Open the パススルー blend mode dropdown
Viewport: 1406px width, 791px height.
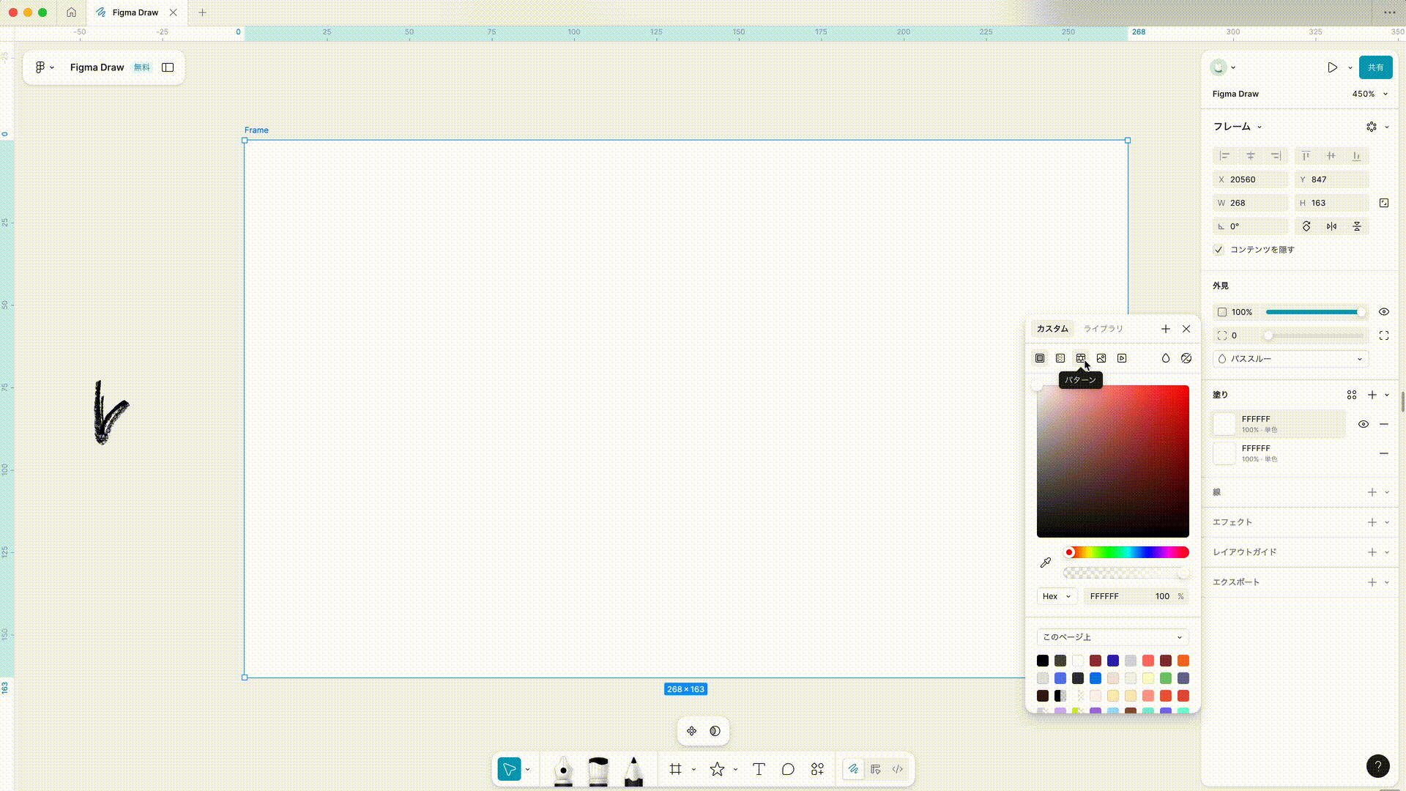click(1291, 359)
